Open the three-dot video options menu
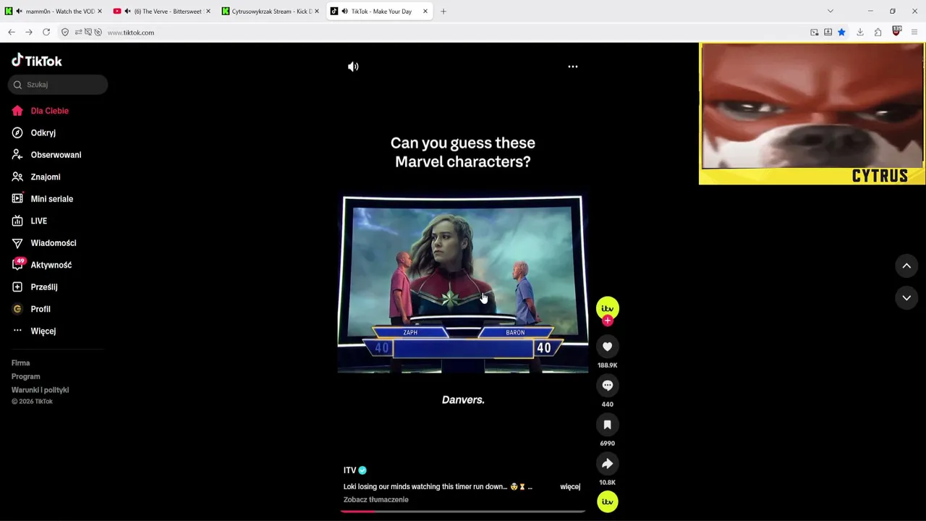The height and width of the screenshot is (521, 926). [x=573, y=67]
